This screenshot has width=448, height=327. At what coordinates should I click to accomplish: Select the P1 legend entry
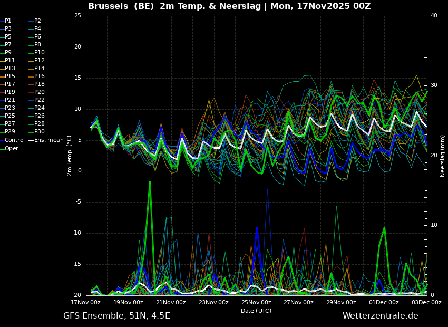tap(8, 21)
